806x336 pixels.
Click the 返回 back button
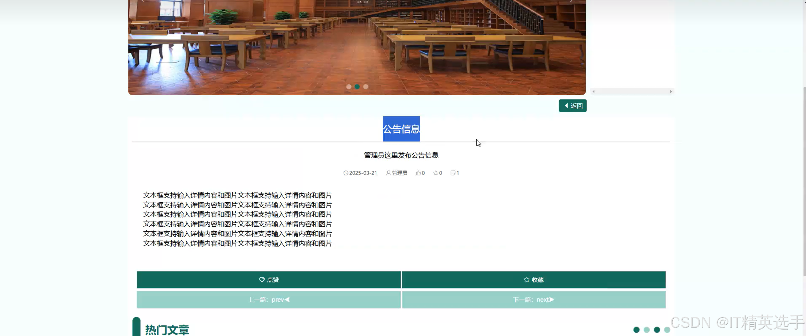(x=573, y=106)
